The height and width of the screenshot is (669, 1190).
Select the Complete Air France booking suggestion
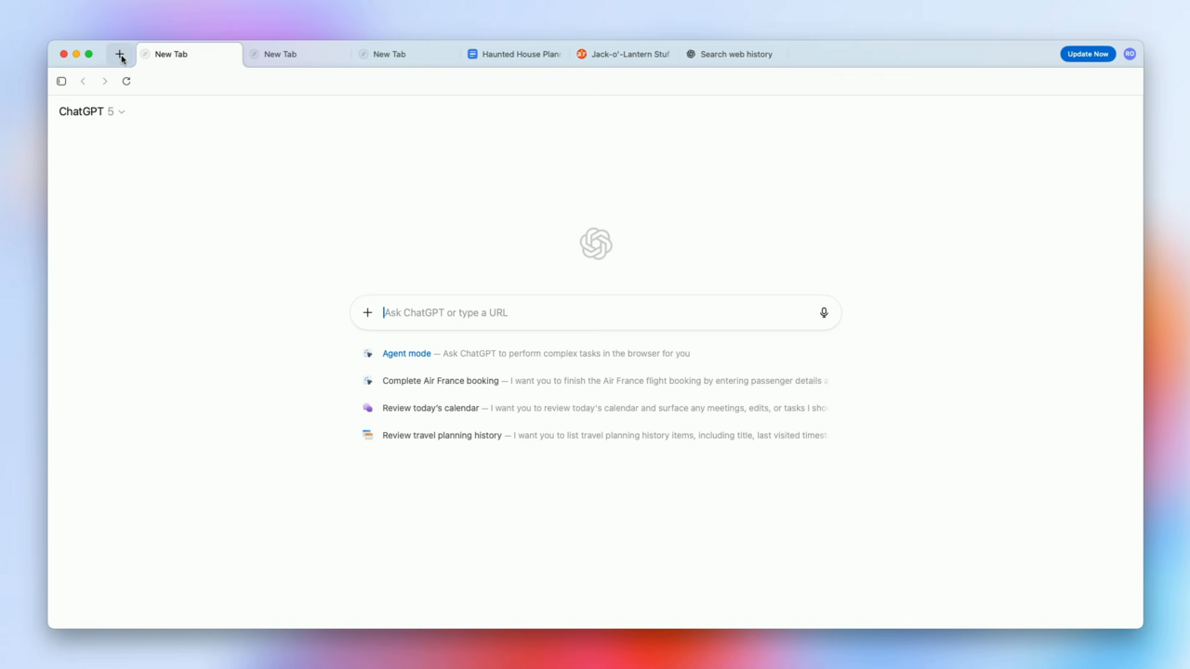[440, 380]
